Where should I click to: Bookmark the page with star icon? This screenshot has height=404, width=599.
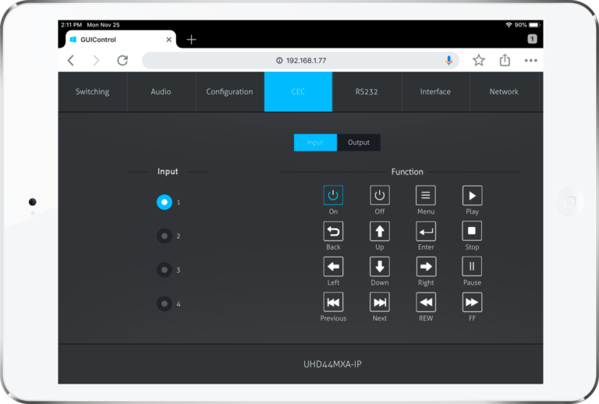coord(479,60)
